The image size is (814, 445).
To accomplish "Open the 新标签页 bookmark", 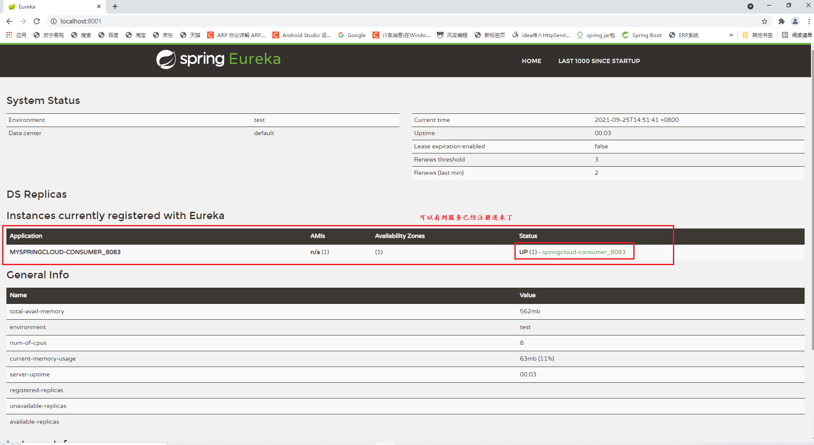I will tap(490, 35).
